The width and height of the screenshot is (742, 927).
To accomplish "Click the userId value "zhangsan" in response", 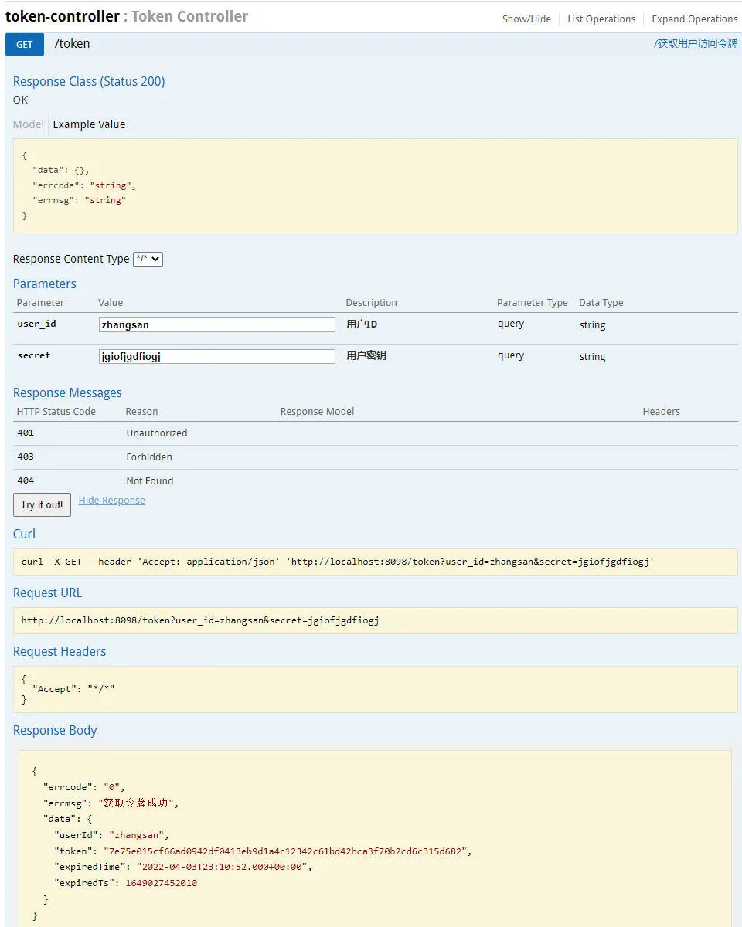I will (136, 835).
